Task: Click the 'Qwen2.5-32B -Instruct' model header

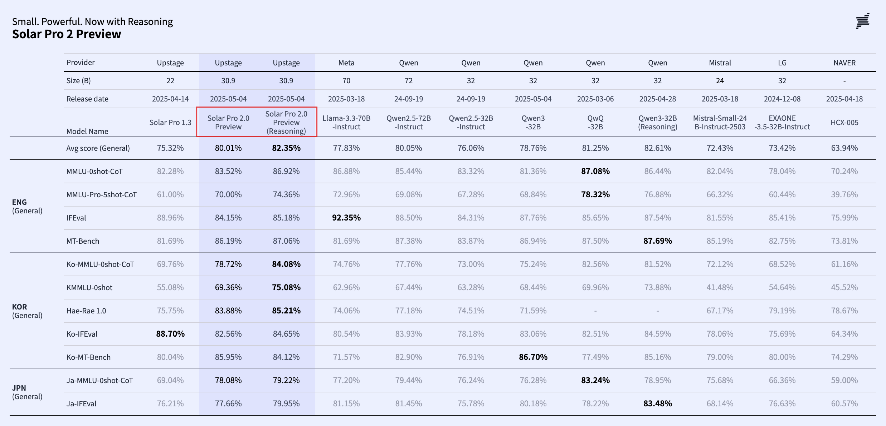Action: point(471,123)
